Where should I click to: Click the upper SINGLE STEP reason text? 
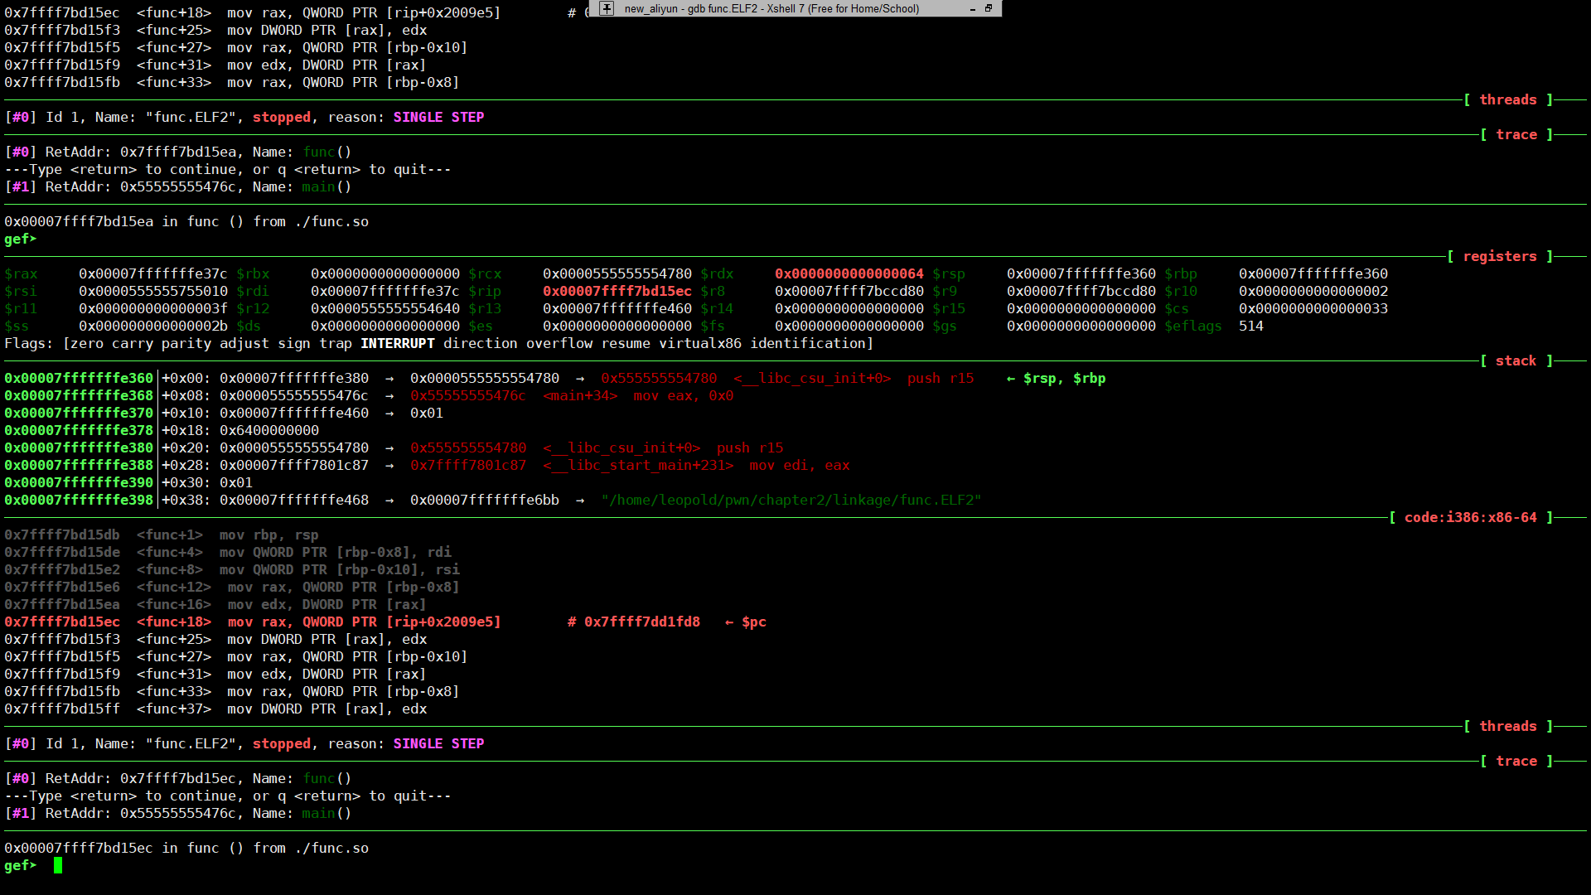click(439, 117)
